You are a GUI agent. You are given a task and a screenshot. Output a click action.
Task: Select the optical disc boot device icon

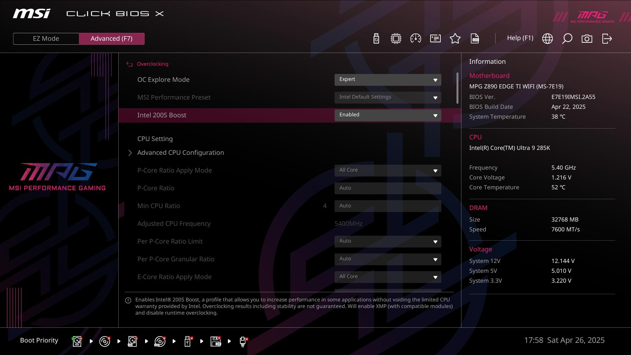105,341
